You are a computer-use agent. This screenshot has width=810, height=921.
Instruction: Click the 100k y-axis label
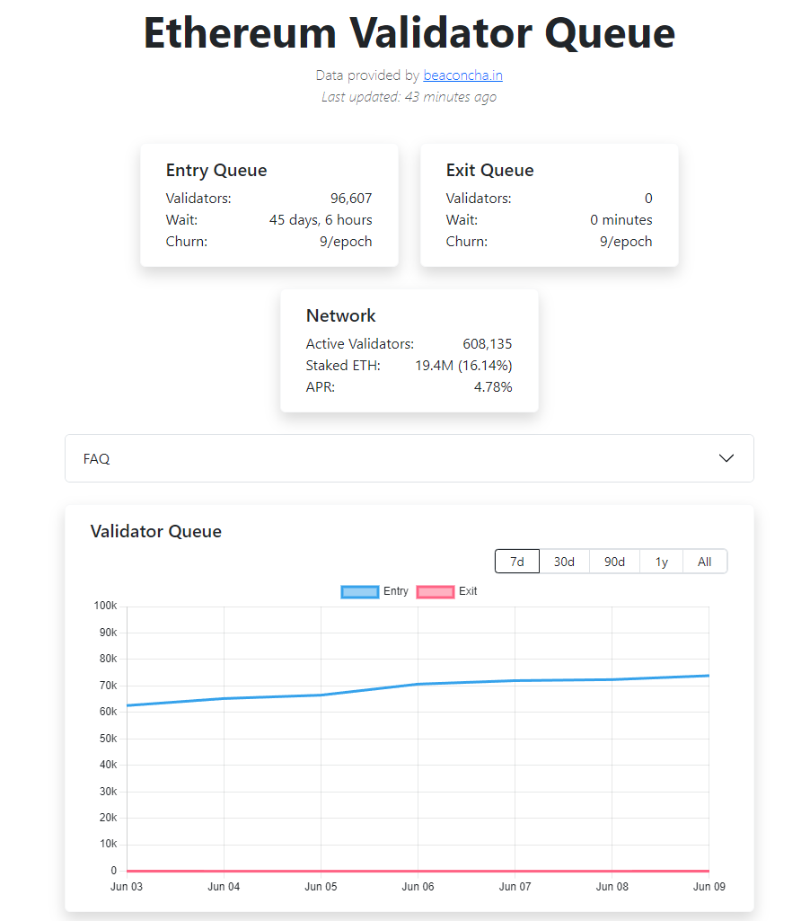pyautogui.click(x=105, y=606)
